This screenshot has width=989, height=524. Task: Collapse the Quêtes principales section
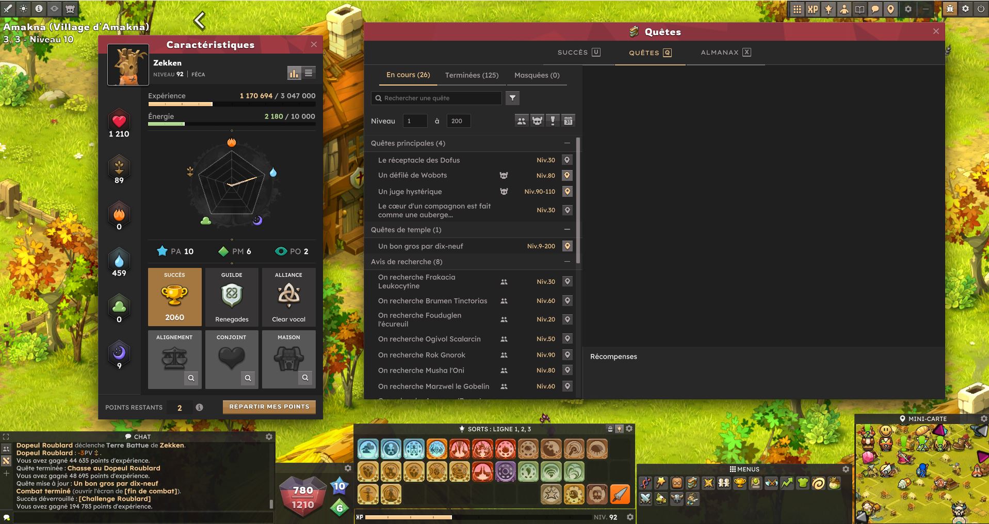click(568, 143)
